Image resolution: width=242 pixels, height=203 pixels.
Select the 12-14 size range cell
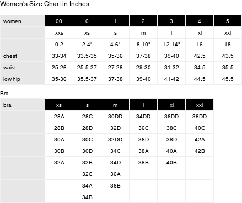171,45
